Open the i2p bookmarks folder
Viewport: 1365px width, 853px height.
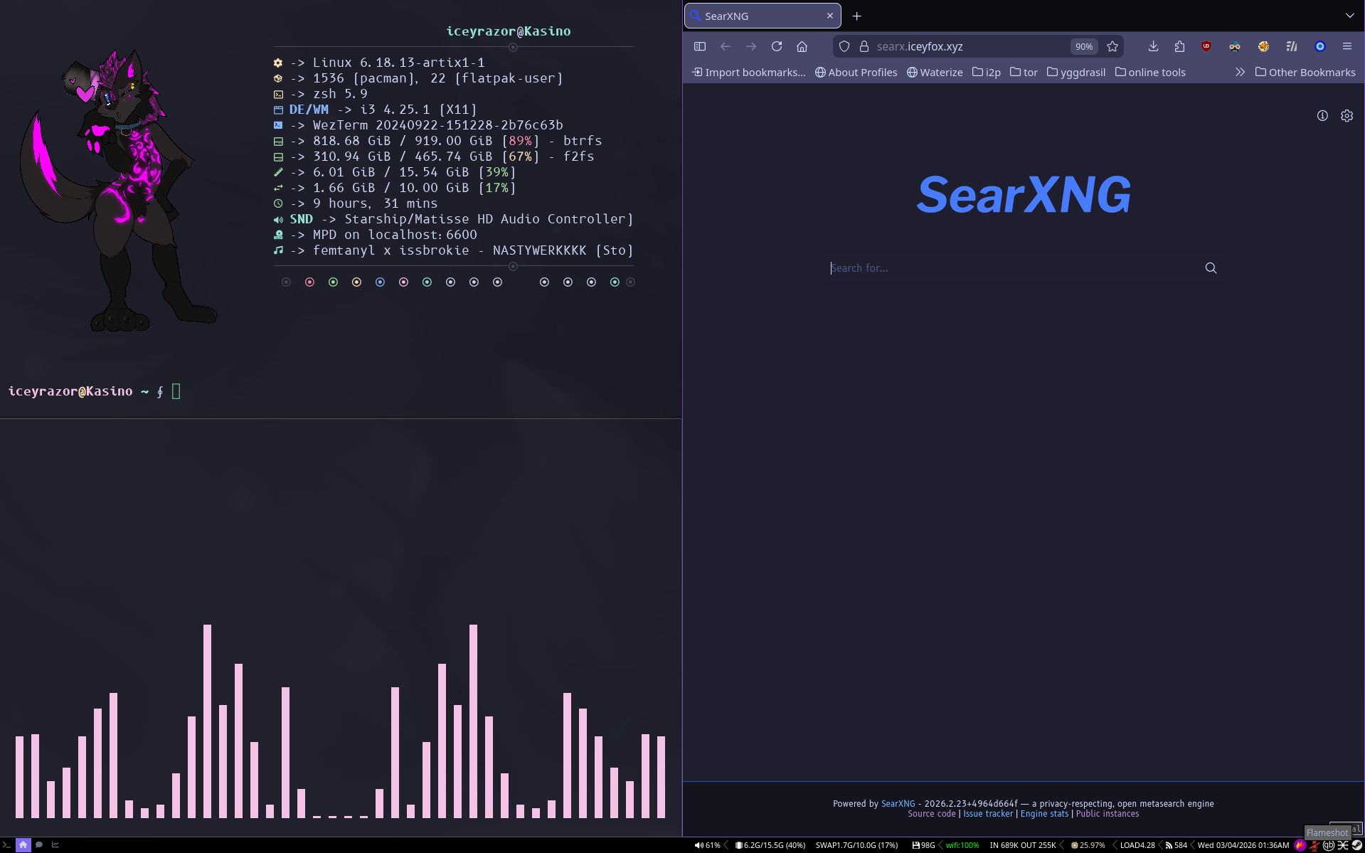[x=987, y=72]
